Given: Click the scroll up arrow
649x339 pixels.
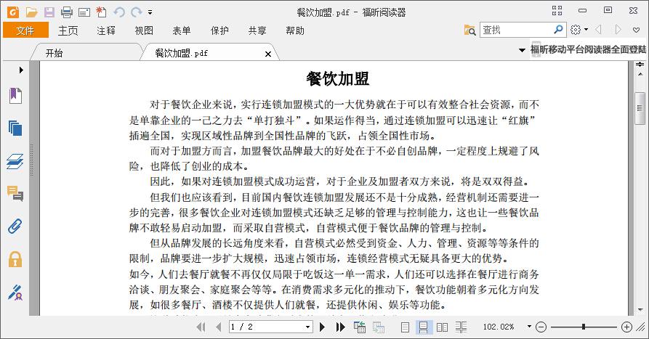Looking at the screenshot, I should [x=640, y=75].
